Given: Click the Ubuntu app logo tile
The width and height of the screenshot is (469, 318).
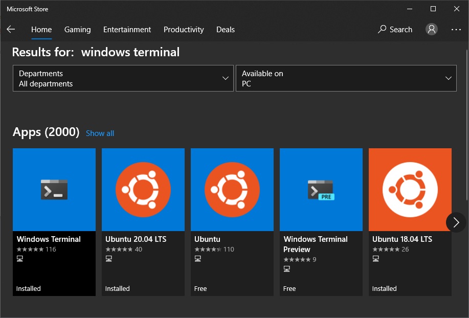Looking at the screenshot, I should coord(232,190).
